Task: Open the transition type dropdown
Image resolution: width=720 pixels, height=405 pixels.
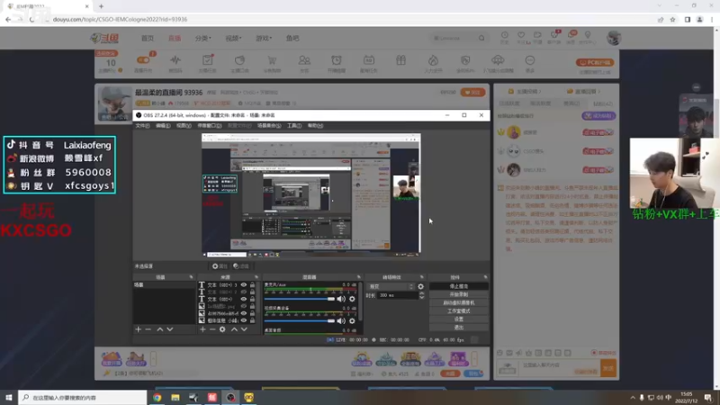Action: (391, 286)
